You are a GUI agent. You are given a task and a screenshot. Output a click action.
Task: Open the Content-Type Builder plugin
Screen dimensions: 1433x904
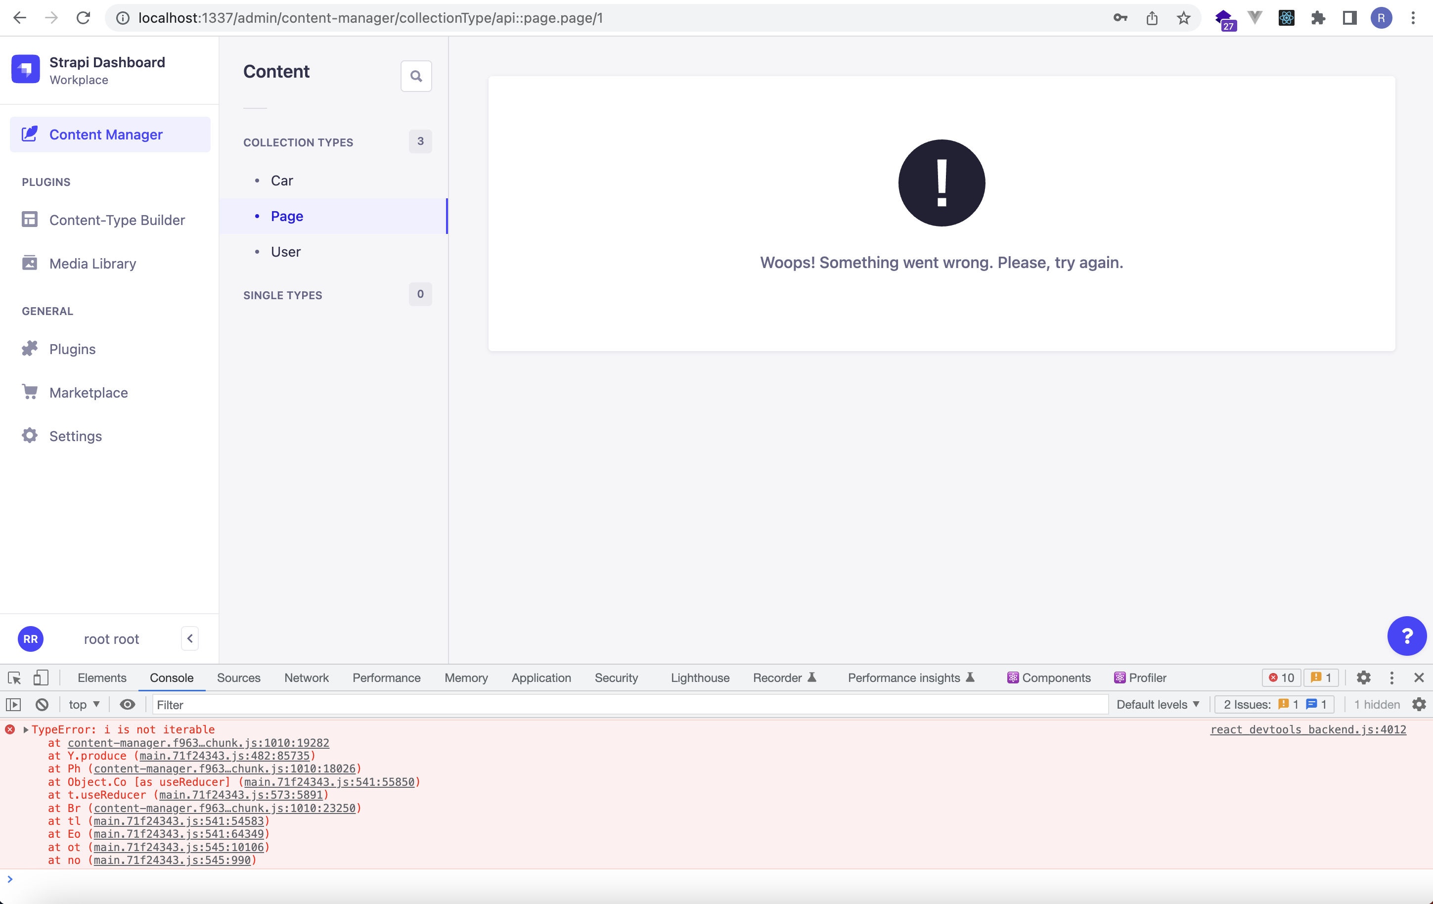[117, 220]
